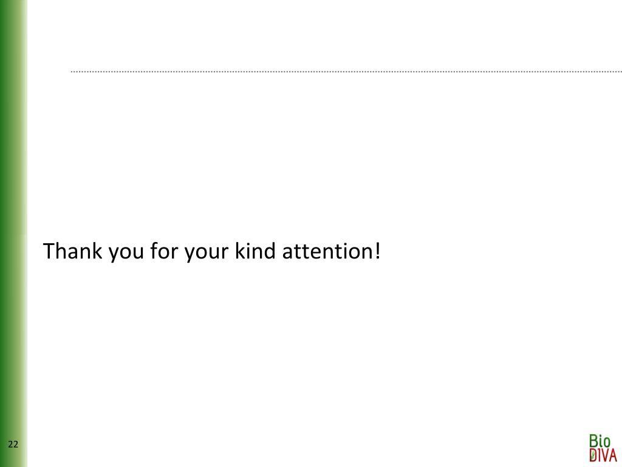
Task: Click the red letter "A" in DIVA
Action: pyautogui.click(x=613, y=455)
